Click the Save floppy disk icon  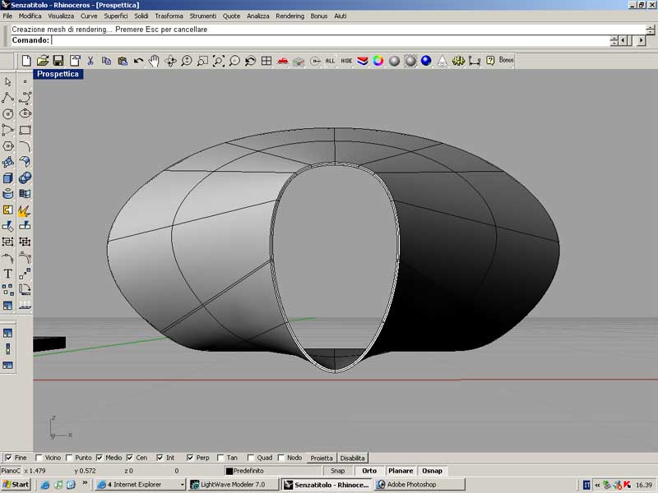pos(58,60)
